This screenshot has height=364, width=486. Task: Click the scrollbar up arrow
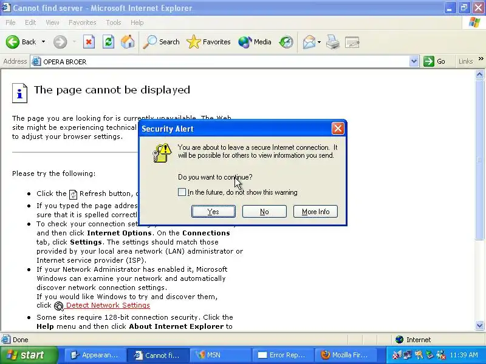click(x=479, y=74)
